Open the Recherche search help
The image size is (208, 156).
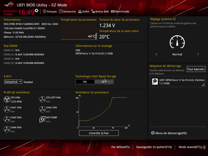[67, 12]
